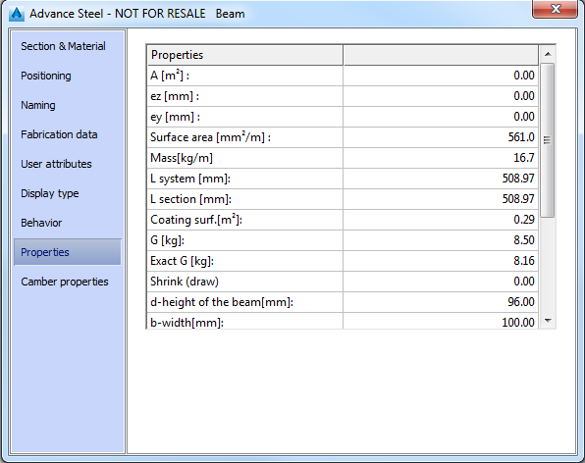Click the ez value 0.00

click(524, 96)
